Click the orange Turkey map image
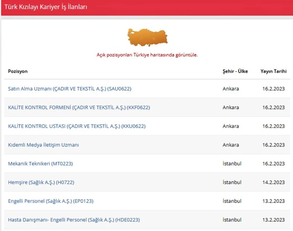Screen dimensions: 293x231 (147, 37)
